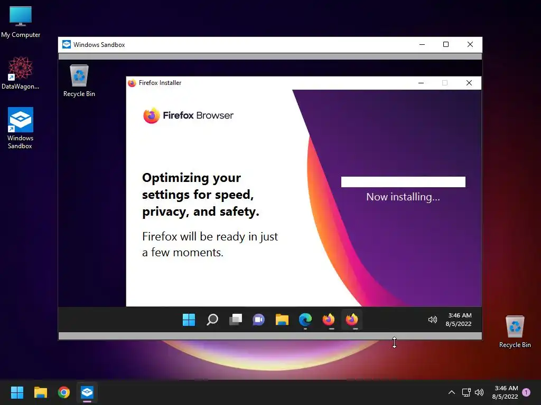Open host volume tray icon
The width and height of the screenshot is (541, 405).
(x=479, y=392)
